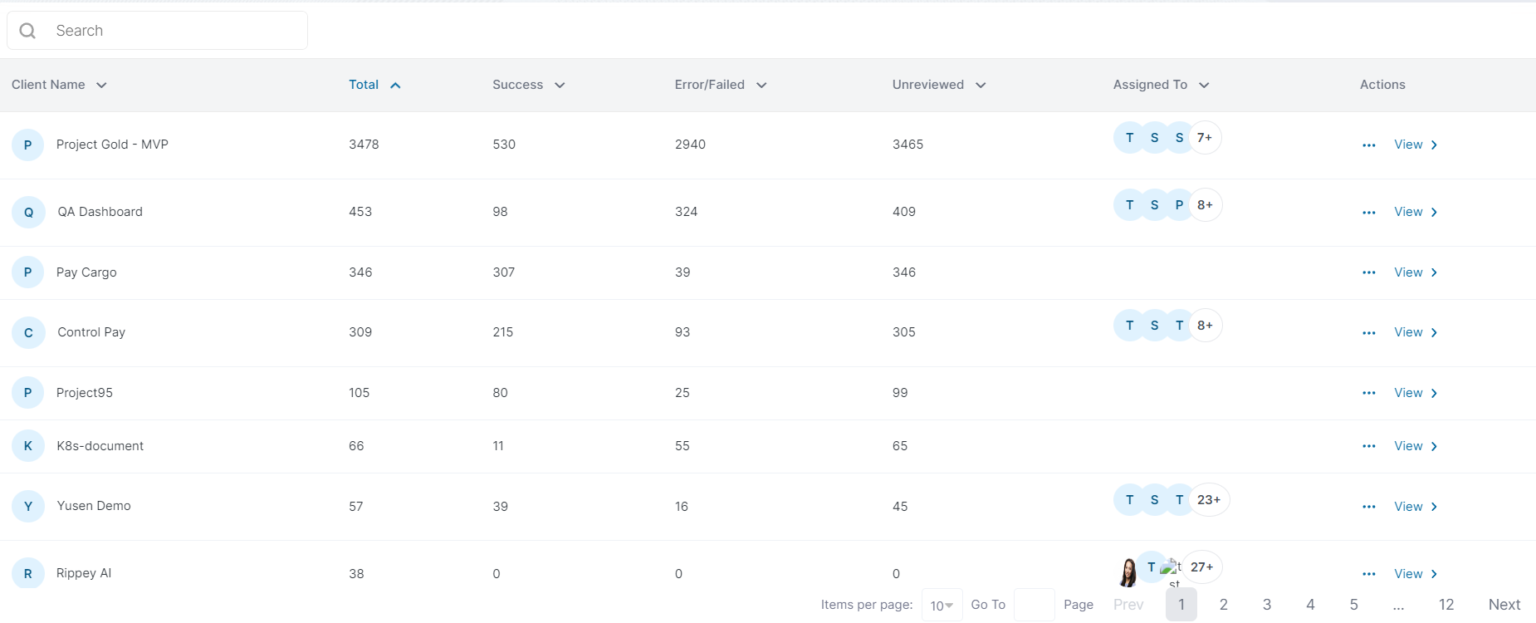Viewport: 1536px width, 623px height.
Task: Click the search magnifier icon
Action: pos(27,31)
